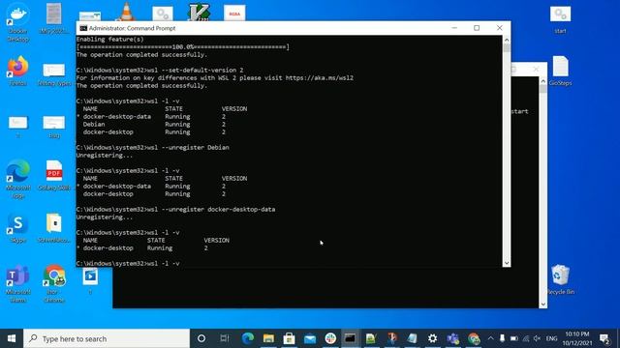The image size is (620, 348).
Task: Switch ENG input language indicator
Action: tap(551, 338)
